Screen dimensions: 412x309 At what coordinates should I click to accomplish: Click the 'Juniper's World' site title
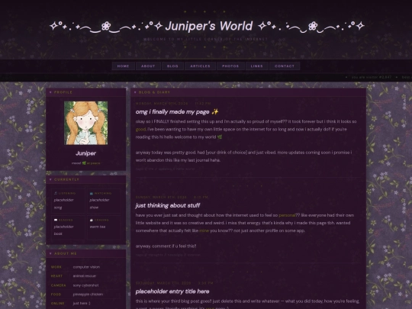[x=209, y=26]
